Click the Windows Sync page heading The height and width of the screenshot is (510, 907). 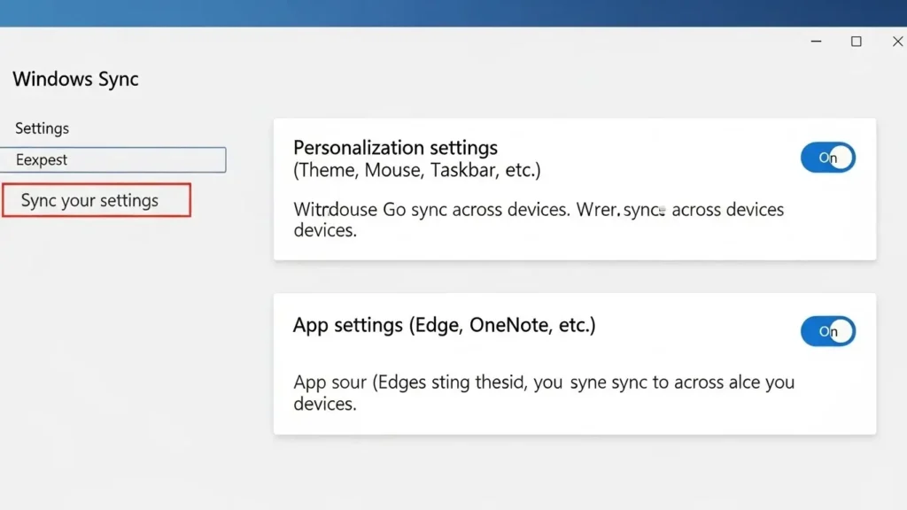pos(75,79)
